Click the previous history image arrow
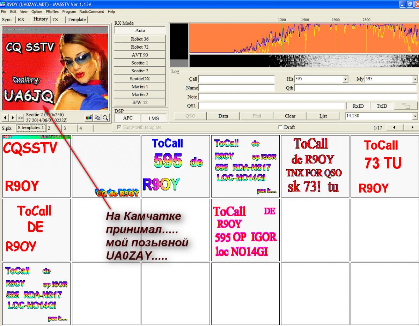 6,118
